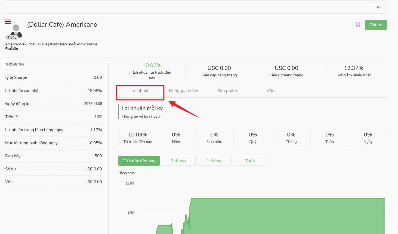Click the green Đầu tư button
Screen dimensions: 398x234
click(376, 25)
